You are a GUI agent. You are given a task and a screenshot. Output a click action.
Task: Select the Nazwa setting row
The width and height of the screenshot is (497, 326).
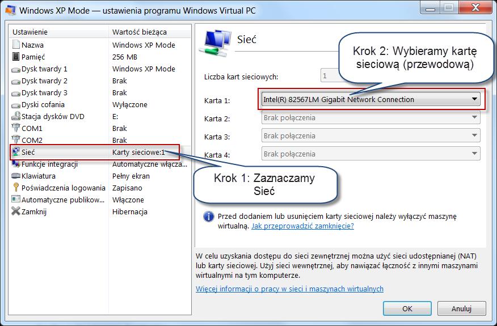click(x=100, y=45)
